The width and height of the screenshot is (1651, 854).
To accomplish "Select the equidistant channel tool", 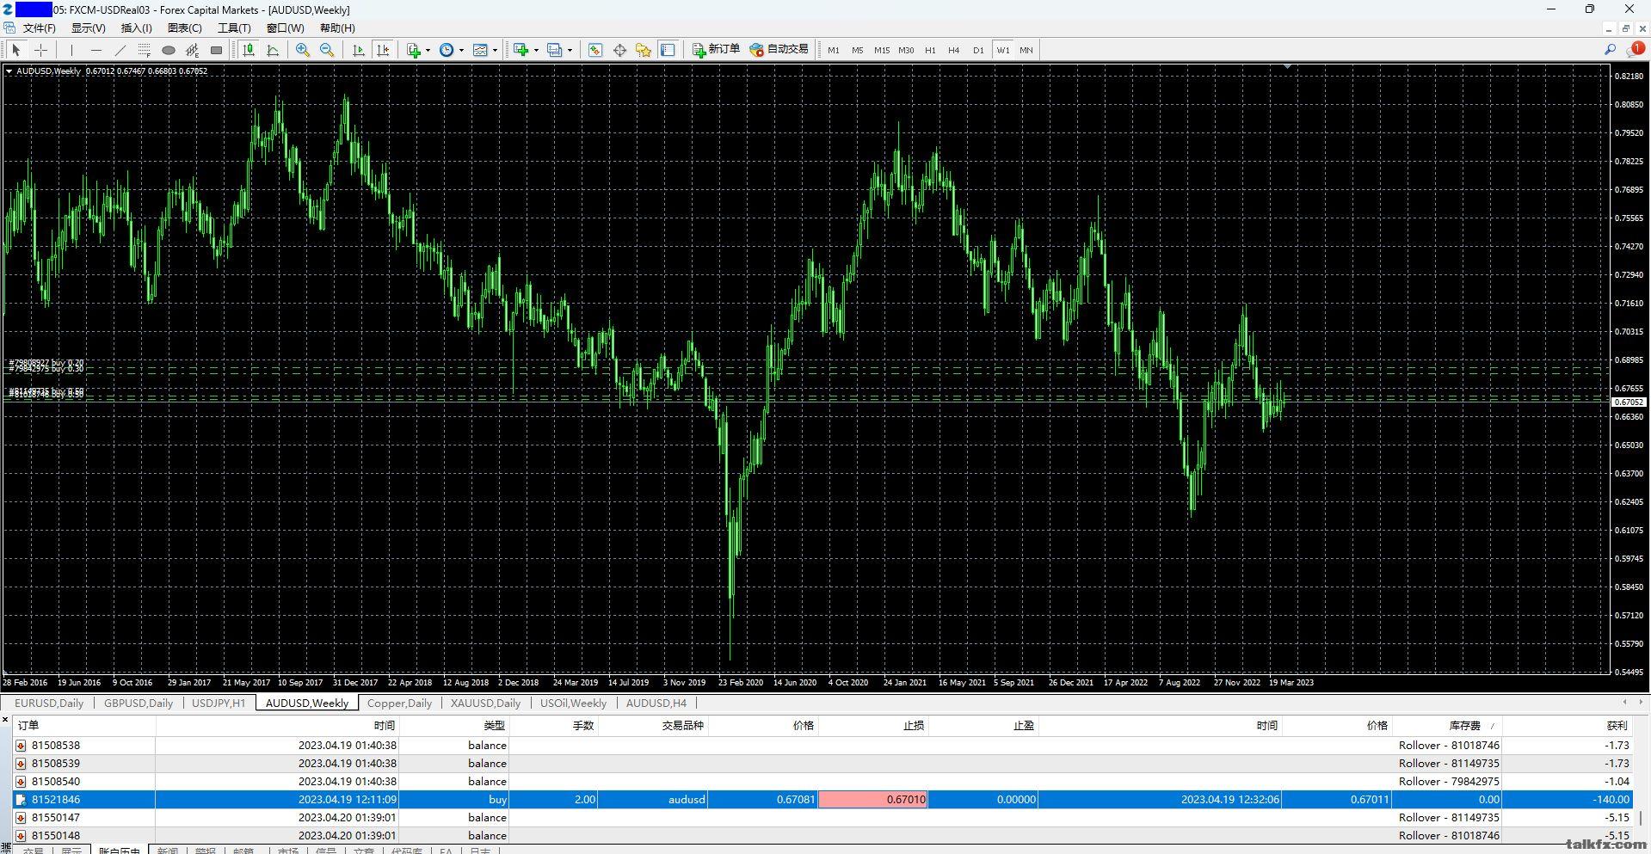I will click(x=193, y=50).
